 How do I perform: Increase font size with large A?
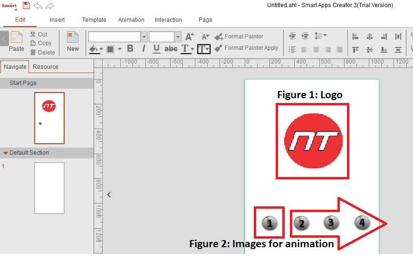[x=190, y=37]
